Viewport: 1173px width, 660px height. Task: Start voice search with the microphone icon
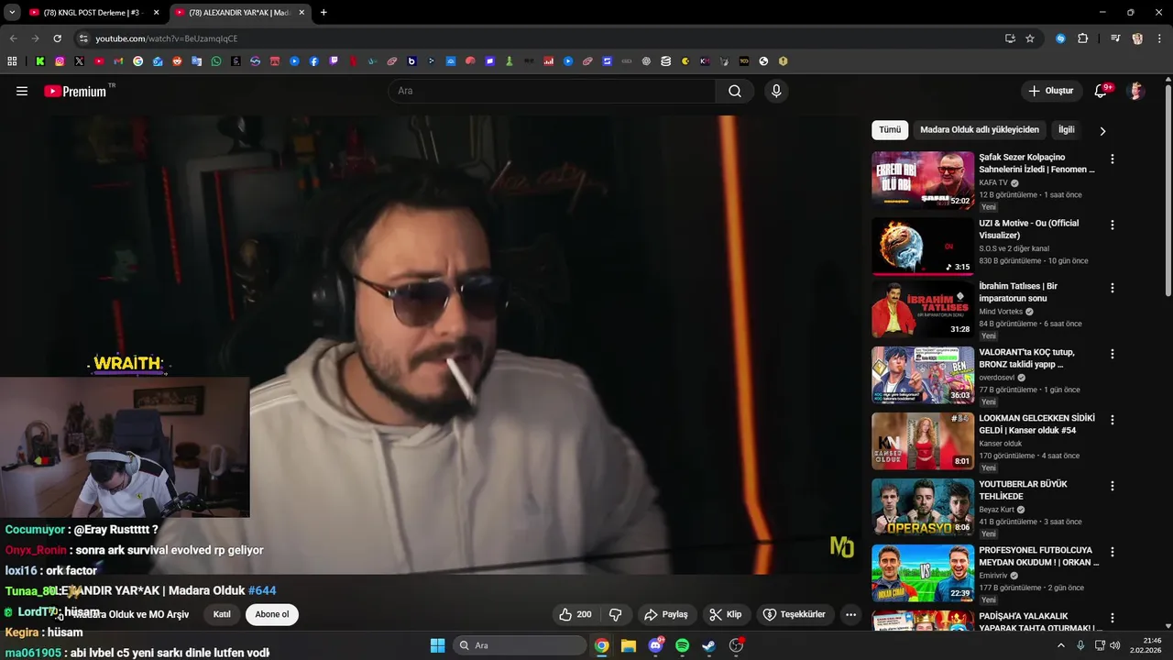[776, 91]
